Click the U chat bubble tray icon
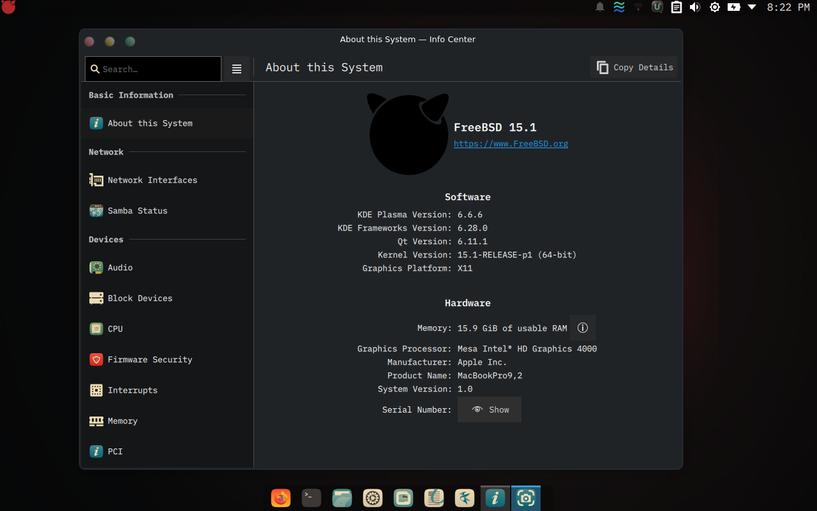817x511 pixels. 657,7
